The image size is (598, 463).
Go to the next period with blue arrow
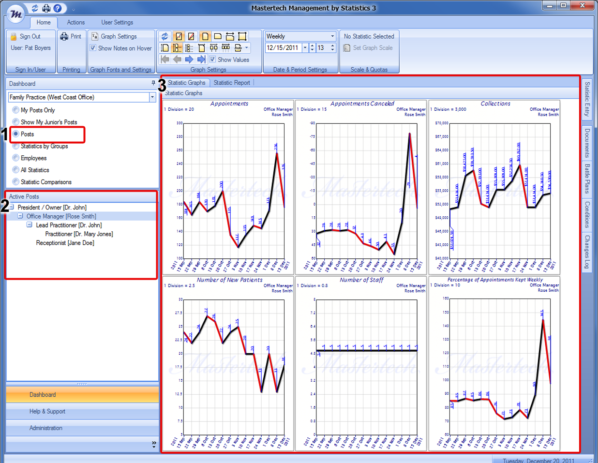tap(189, 60)
